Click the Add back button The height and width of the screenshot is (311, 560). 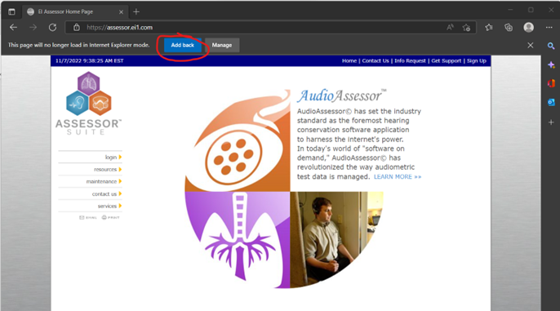coord(183,45)
